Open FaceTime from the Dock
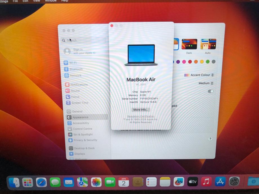Viewport: 259px width, 194px height. pyautogui.click(x=110, y=182)
